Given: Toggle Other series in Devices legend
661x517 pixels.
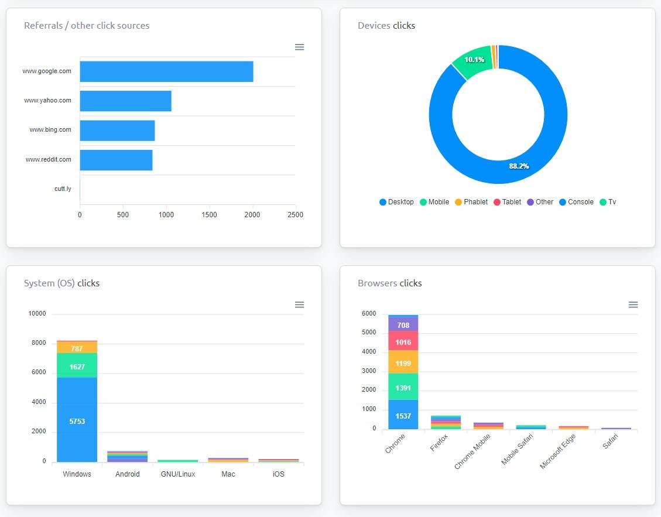Looking at the screenshot, I should [x=539, y=202].
